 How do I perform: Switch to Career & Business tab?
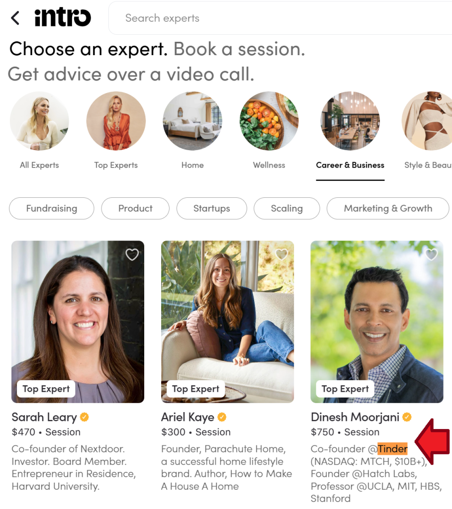(350, 165)
